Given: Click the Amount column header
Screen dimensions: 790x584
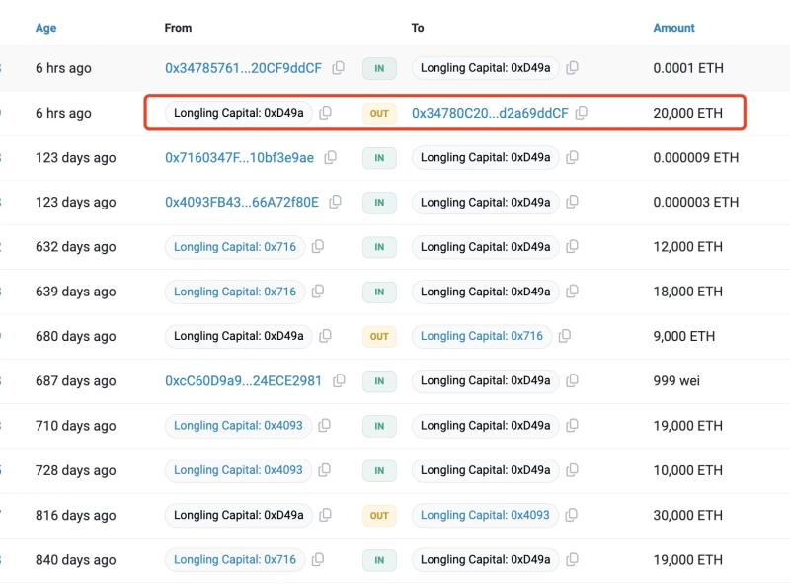Looking at the screenshot, I should (673, 28).
